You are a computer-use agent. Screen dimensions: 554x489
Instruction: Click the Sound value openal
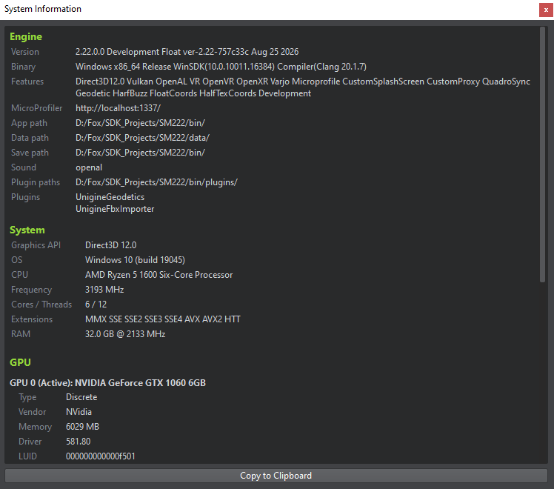coord(89,167)
